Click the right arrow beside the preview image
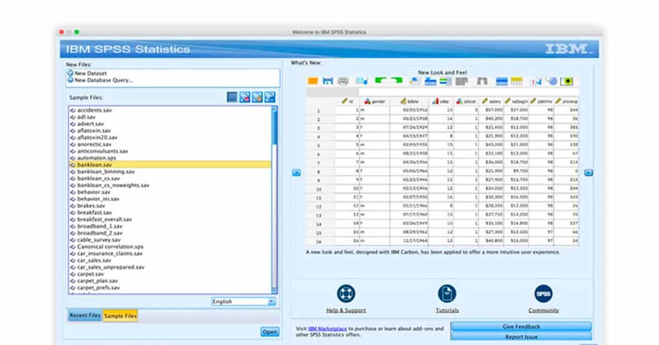The image size is (659, 345). click(x=588, y=172)
